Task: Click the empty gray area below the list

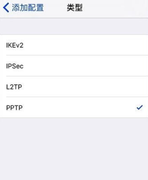Action: point(74,149)
